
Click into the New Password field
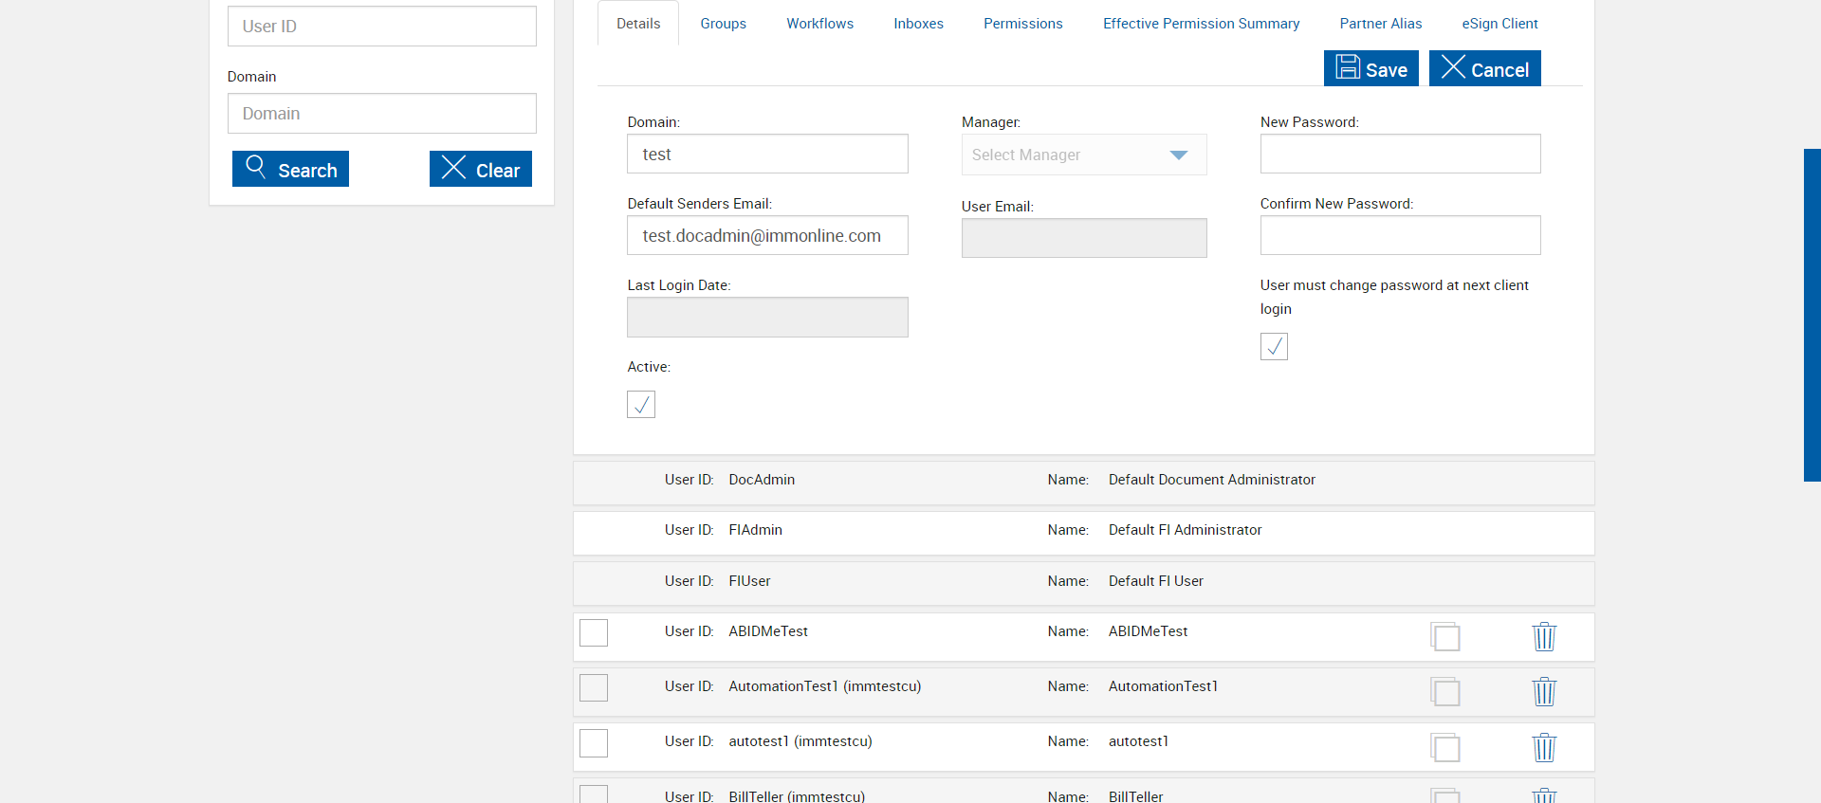tap(1400, 154)
